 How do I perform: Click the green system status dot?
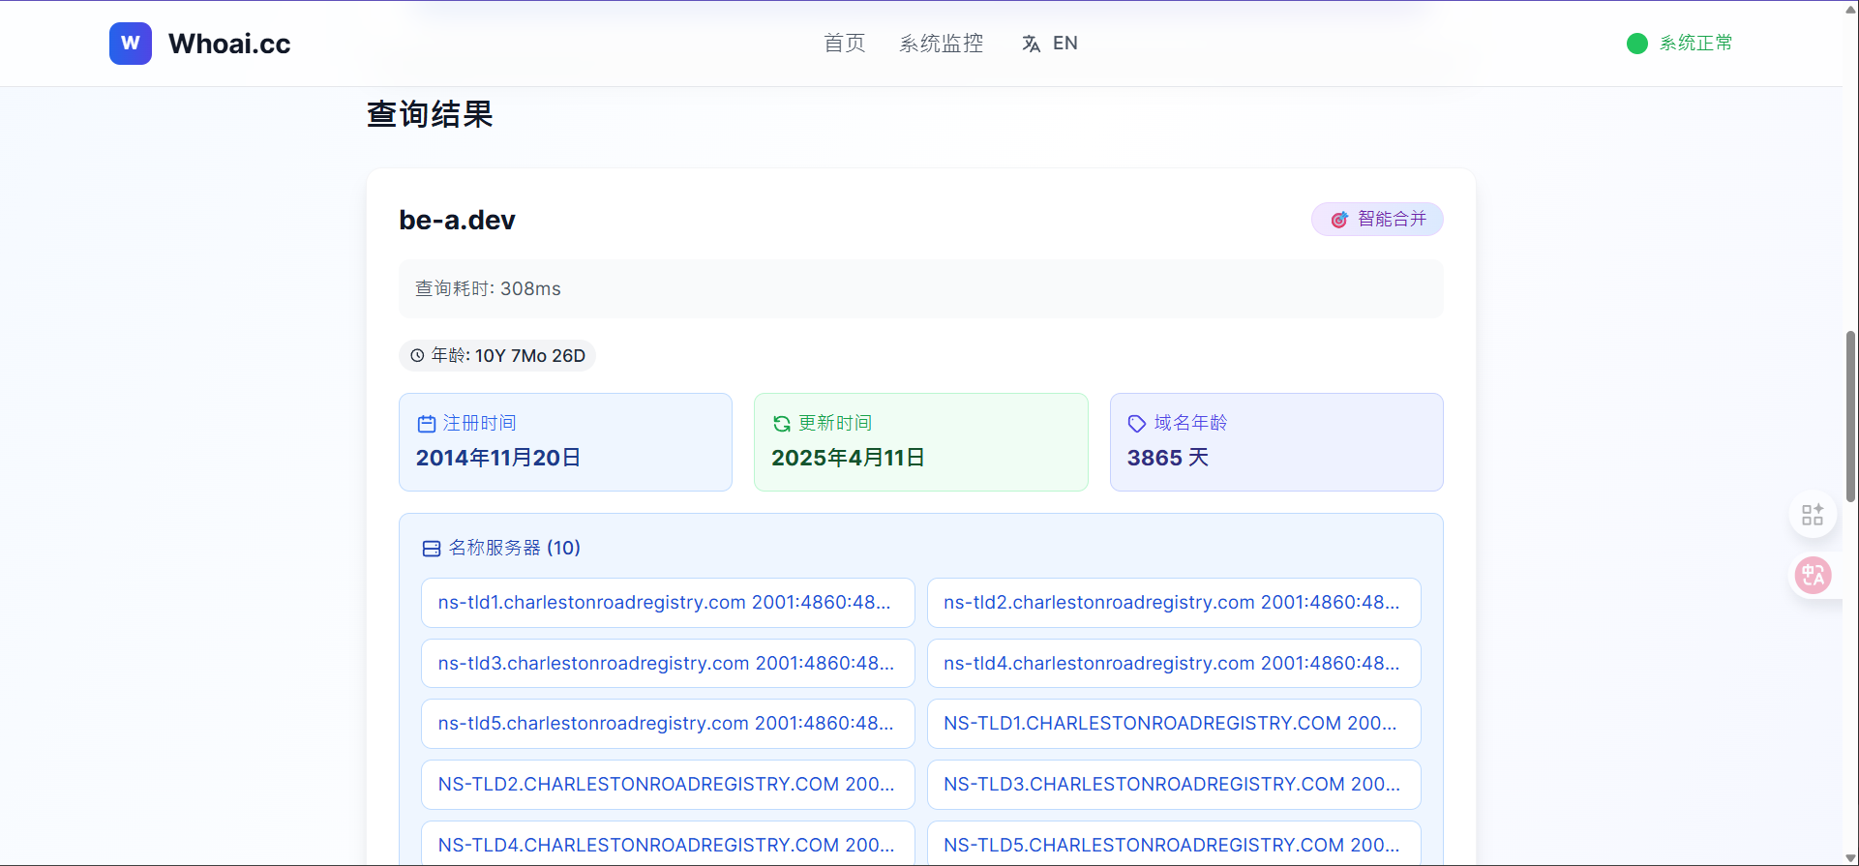1637,44
